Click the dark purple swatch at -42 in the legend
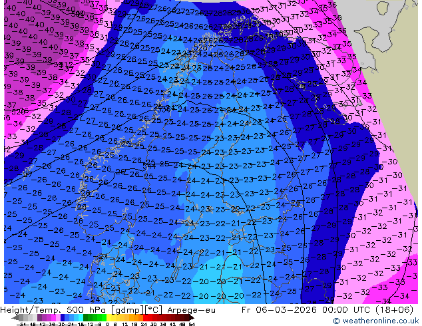The image size is (422, 326). (x=39, y=318)
